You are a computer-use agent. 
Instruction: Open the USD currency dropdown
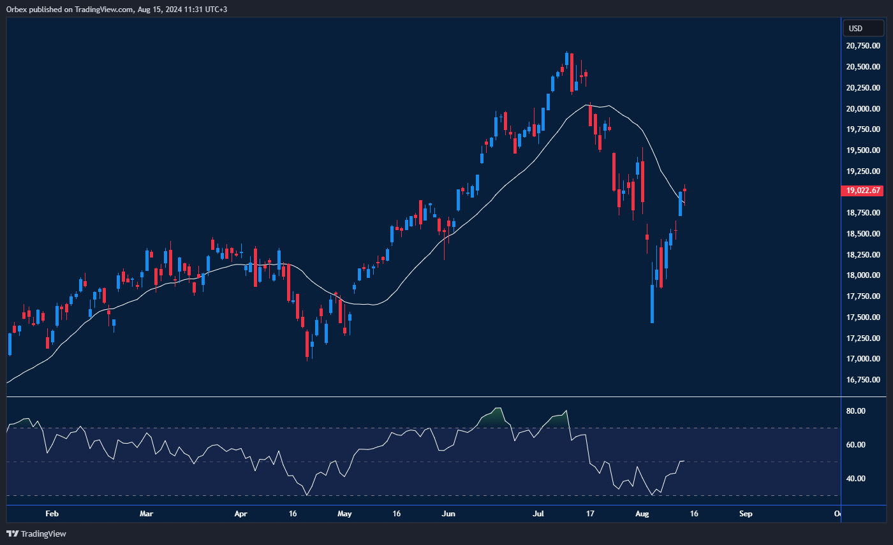pos(863,28)
